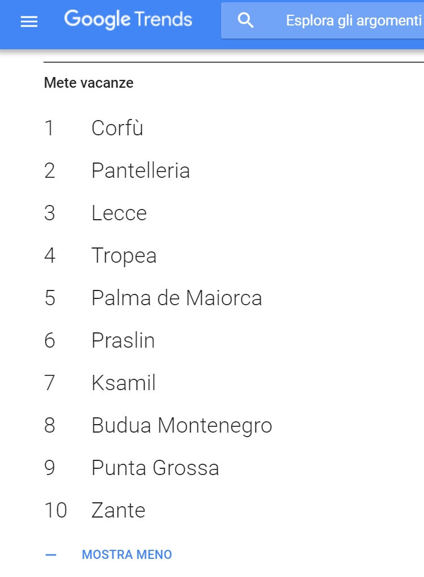Click the Google Trends logo
Screen dimensions: 424x577
pos(128,19)
